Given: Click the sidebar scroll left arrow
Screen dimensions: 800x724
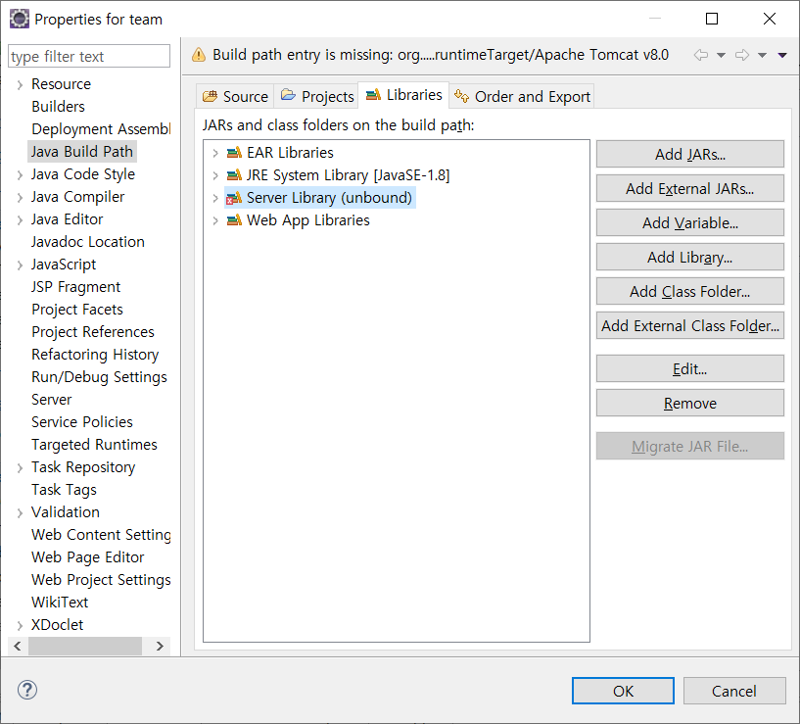Looking at the screenshot, I should (18, 646).
